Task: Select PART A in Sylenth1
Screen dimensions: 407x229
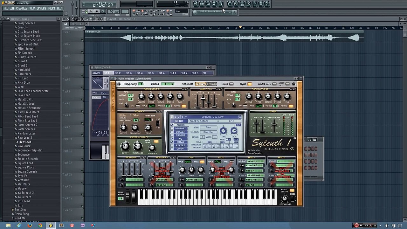Action: click(201, 84)
